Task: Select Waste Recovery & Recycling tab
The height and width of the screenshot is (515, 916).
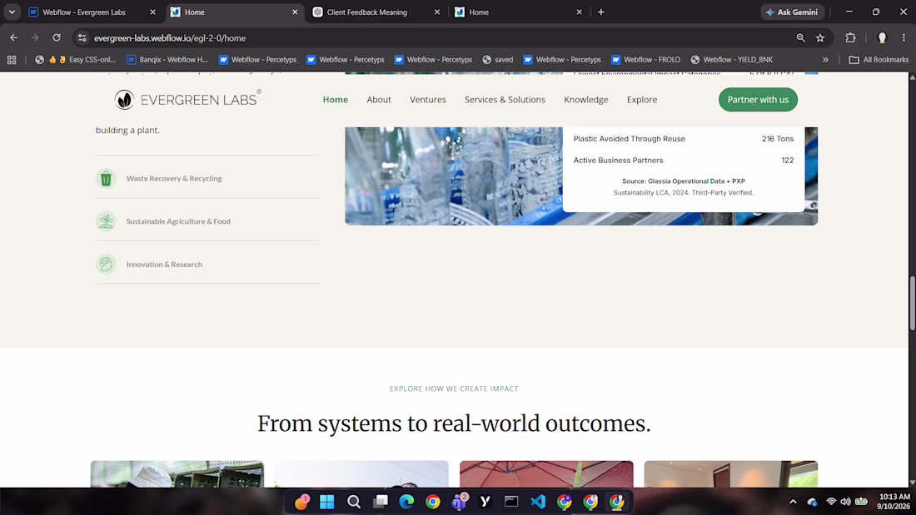Action: 207,179
